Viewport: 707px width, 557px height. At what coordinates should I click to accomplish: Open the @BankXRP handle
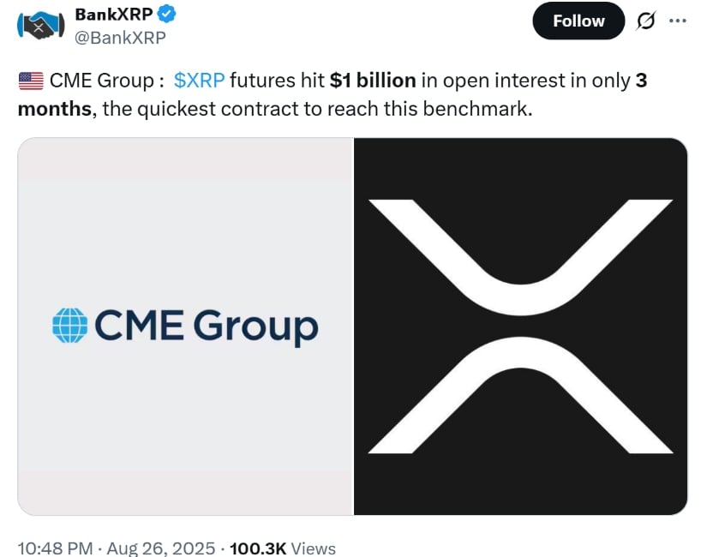tap(120, 38)
